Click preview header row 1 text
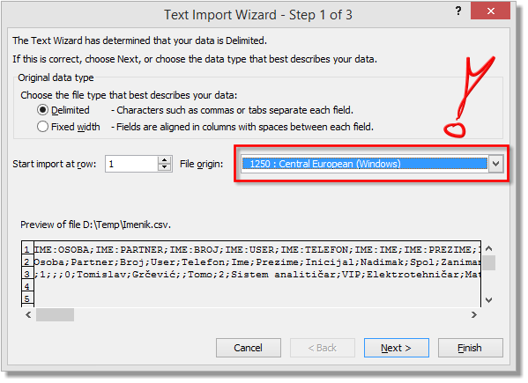Image resolution: width=528 pixels, height=383 pixels. 257,249
